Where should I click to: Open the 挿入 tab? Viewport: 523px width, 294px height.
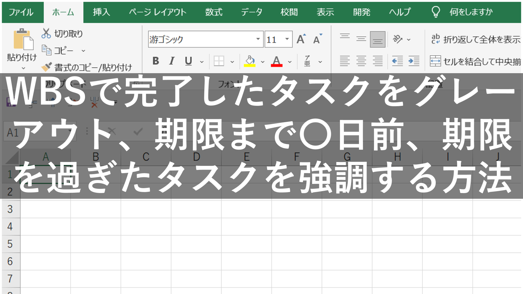click(x=101, y=12)
